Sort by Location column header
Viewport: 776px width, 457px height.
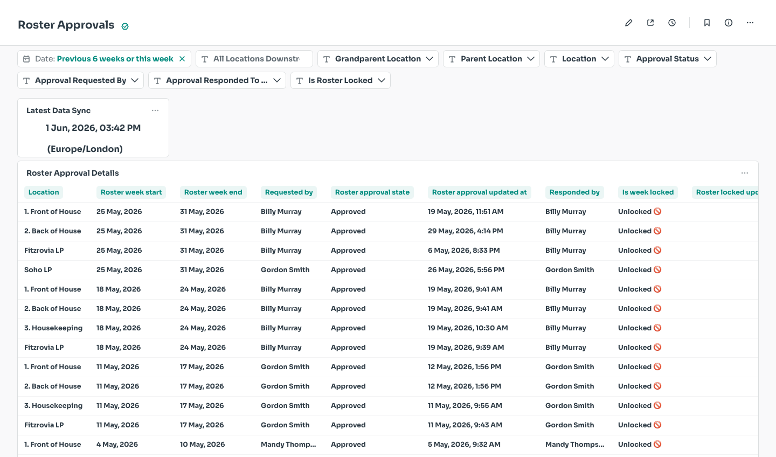(44, 192)
